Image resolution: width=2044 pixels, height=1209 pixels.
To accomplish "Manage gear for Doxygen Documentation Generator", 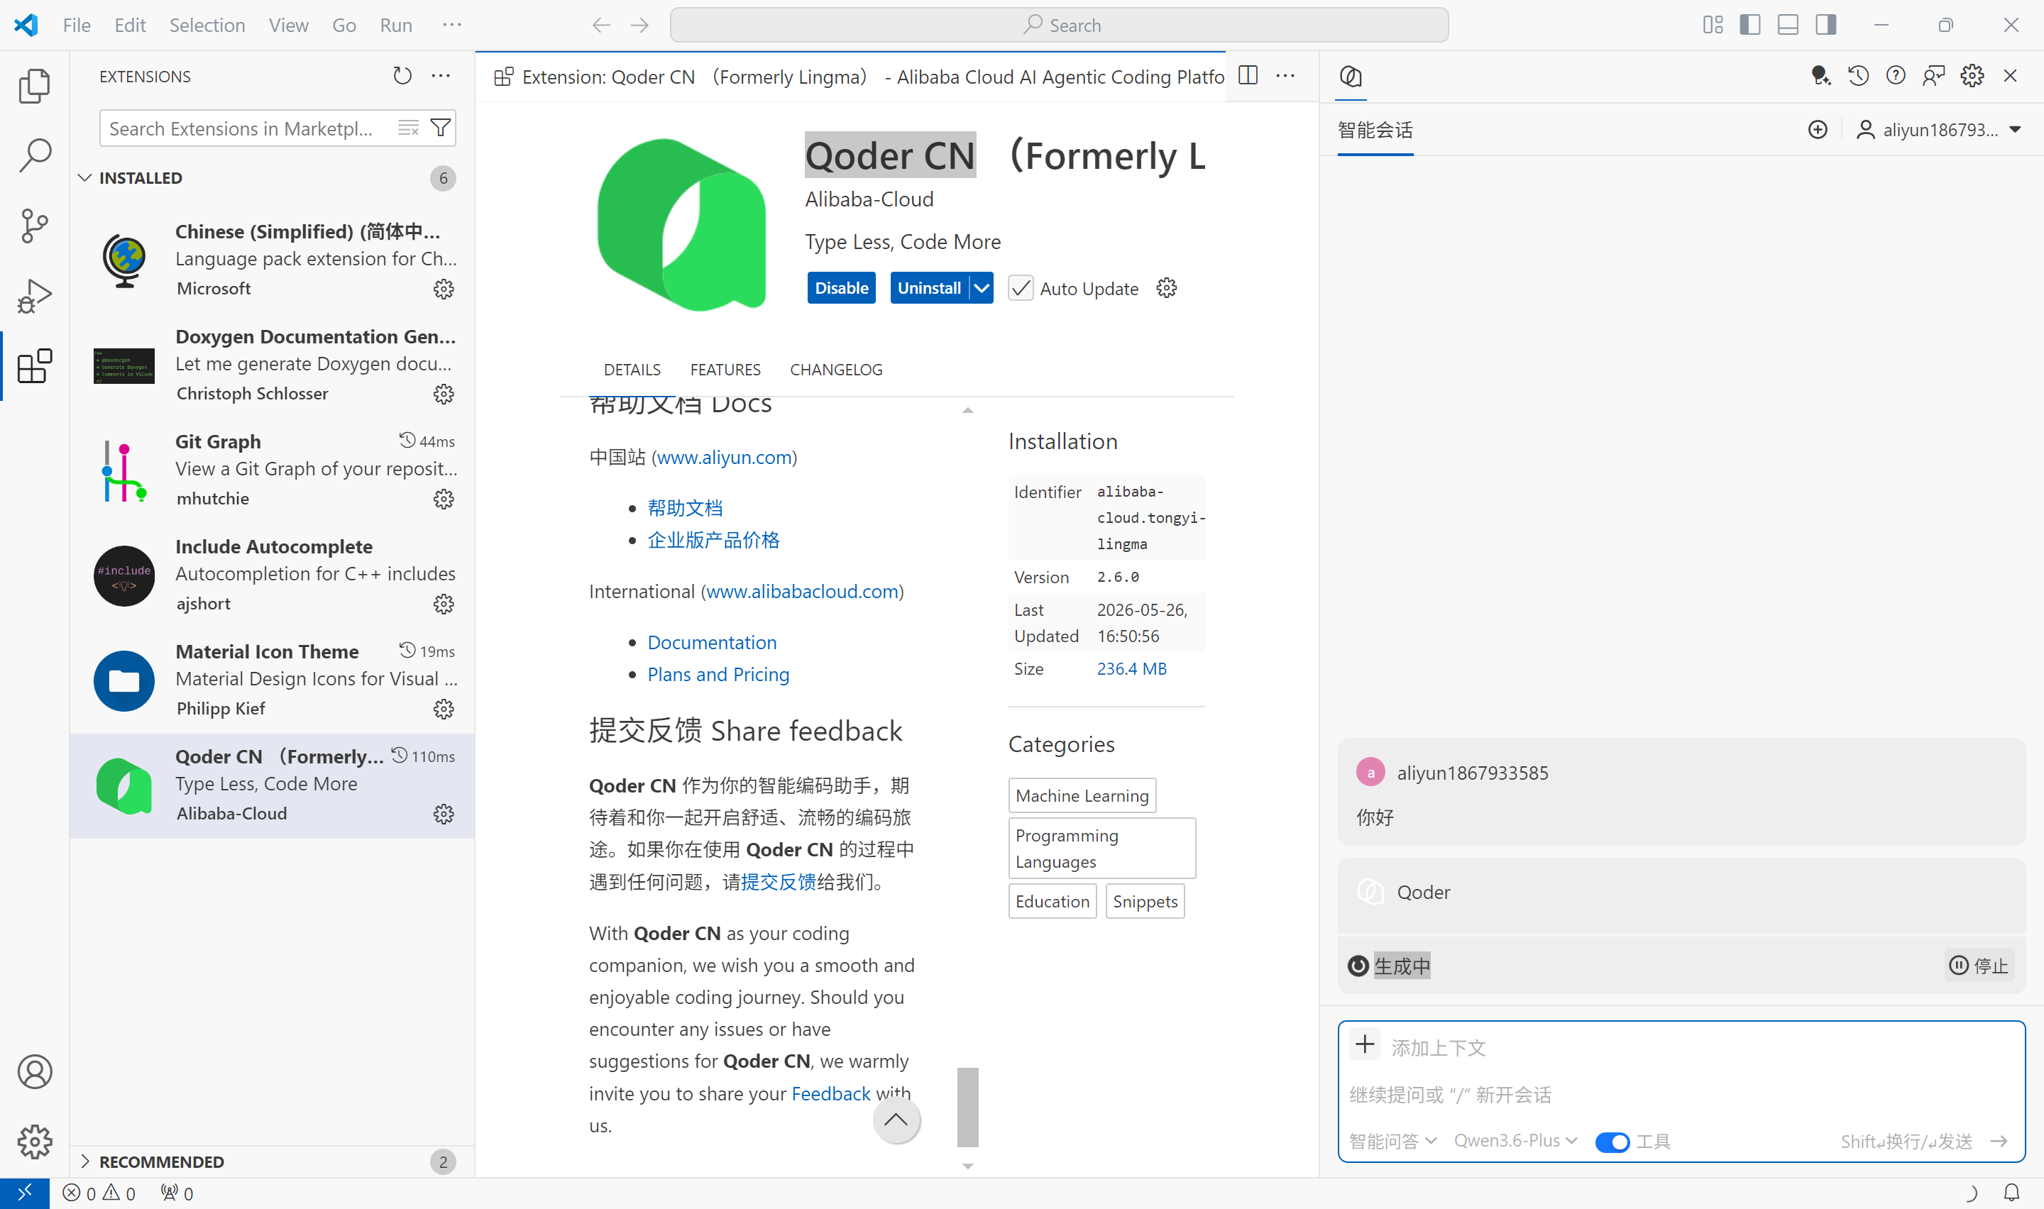I will 443,394.
